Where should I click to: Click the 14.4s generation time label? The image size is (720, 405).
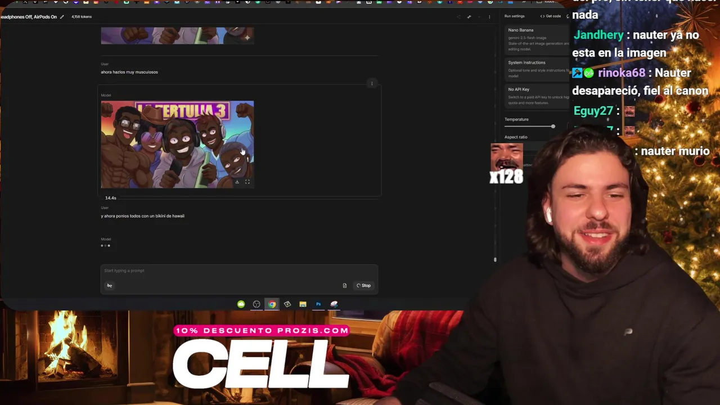(111, 198)
